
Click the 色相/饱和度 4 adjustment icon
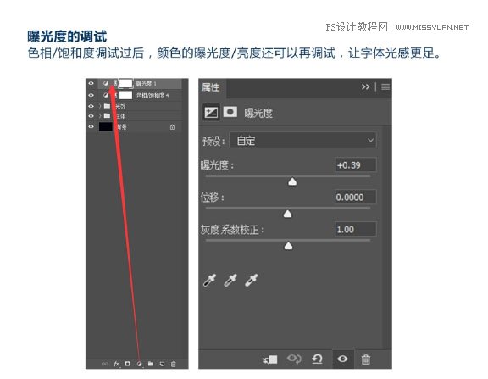point(106,95)
